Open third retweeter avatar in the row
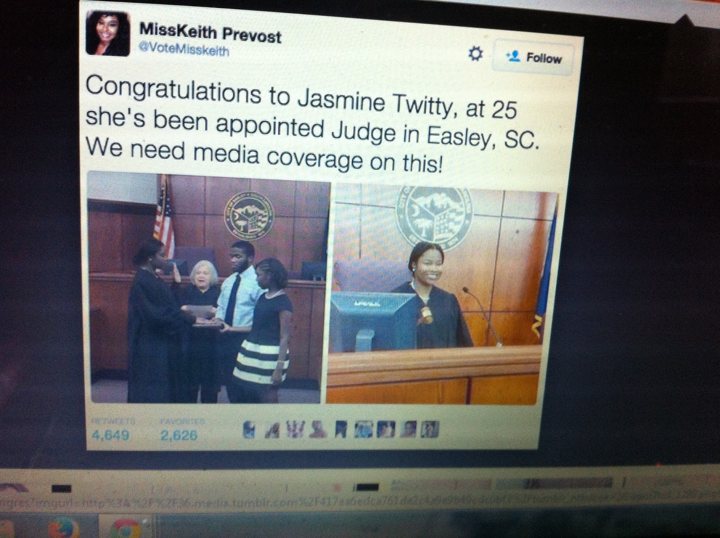 pos(295,429)
